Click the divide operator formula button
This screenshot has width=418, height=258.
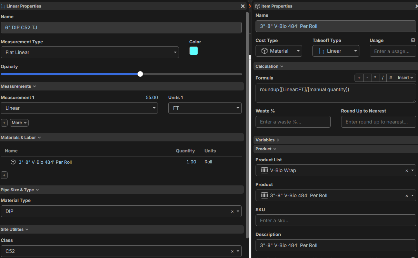383,78
